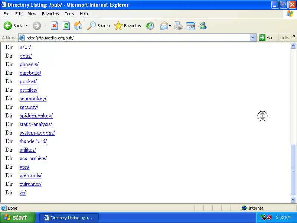Open the static-analysis/ directory link

pos(36,124)
